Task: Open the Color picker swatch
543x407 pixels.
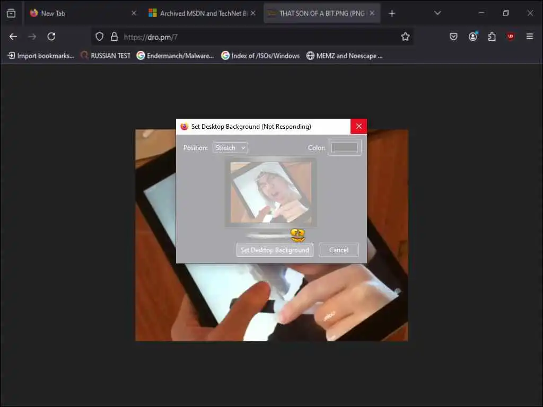Action: pos(345,147)
